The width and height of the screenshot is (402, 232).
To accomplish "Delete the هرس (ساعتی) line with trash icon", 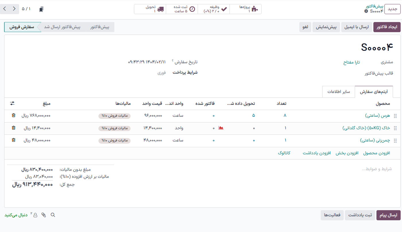I will click(x=13, y=116).
